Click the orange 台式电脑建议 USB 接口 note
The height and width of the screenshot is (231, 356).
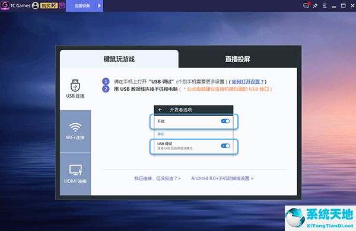tap(225, 89)
